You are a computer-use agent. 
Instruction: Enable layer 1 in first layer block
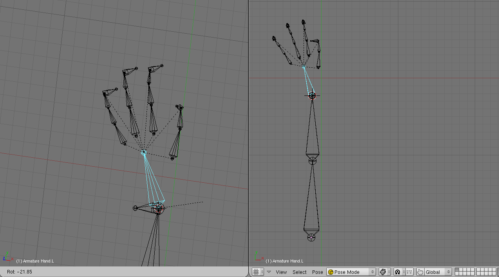click(457, 270)
